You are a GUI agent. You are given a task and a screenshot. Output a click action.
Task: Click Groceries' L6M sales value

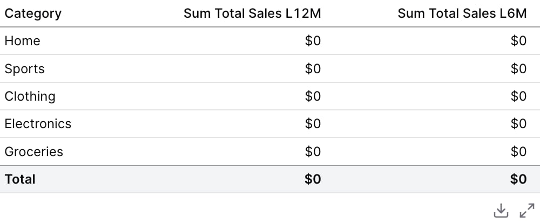[518, 151]
